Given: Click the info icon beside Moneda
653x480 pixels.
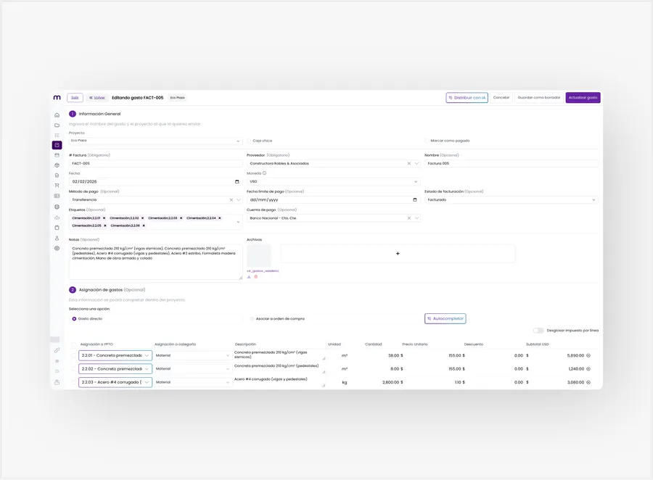Looking at the screenshot, I should (264, 173).
